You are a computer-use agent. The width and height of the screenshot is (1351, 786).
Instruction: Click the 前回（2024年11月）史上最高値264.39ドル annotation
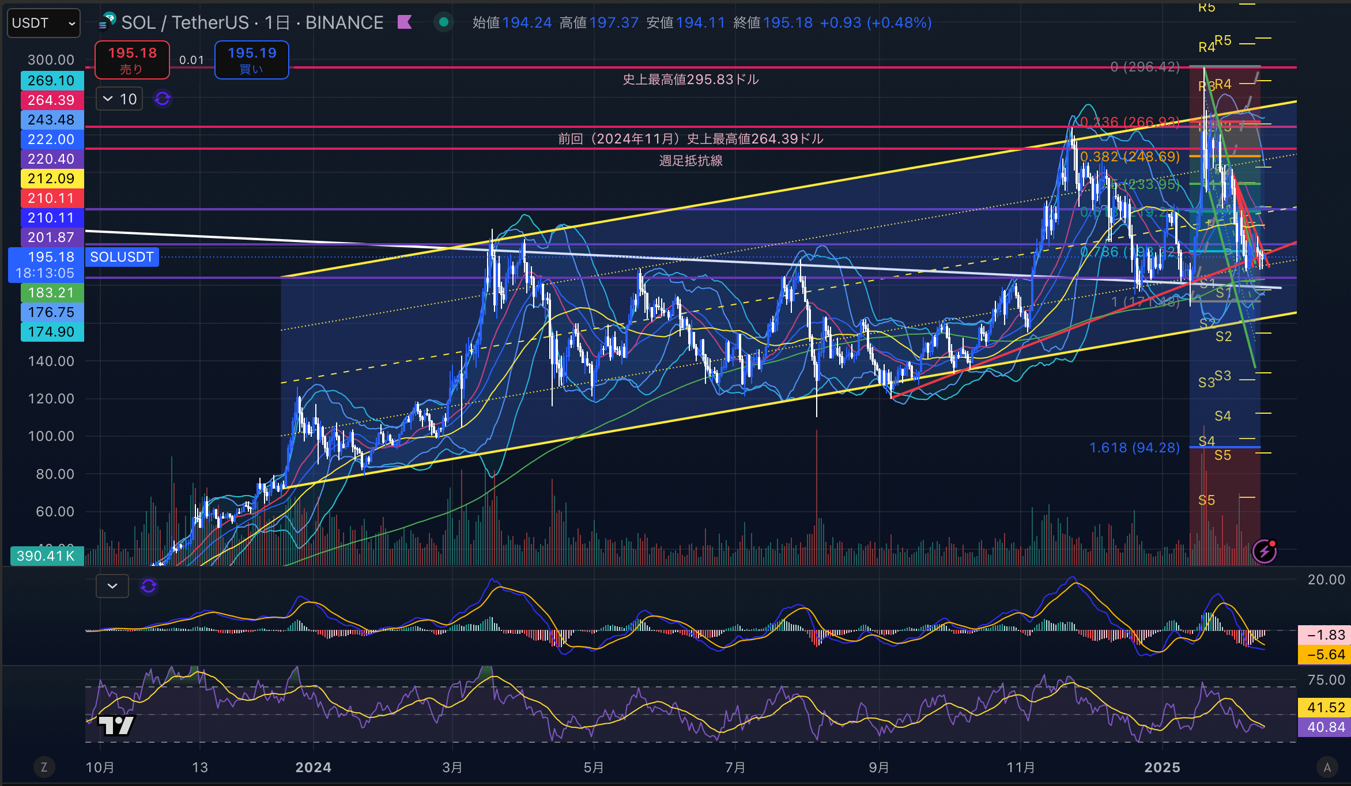690,139
